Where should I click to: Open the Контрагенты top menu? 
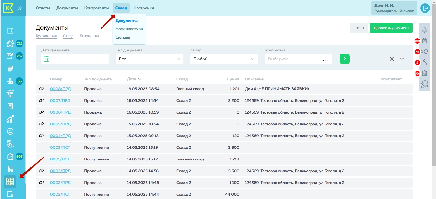tap(96, 8)
